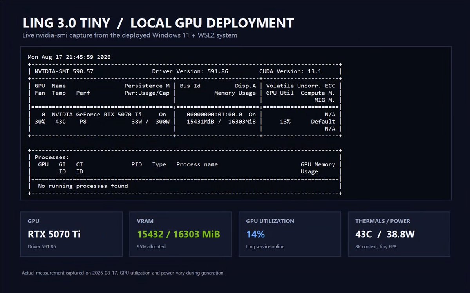The image size is (470, 293).
Task: Click the 'PID' column header
Action: [x=137, y=164]
